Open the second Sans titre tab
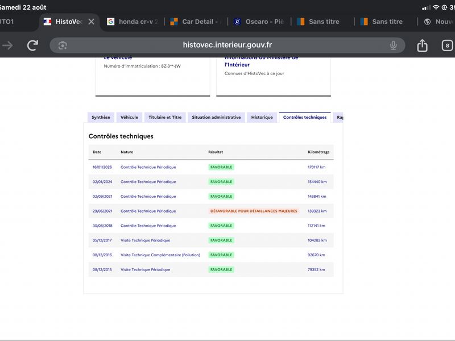The height and width of the screenshot is (341, 455). coord(382,22)
